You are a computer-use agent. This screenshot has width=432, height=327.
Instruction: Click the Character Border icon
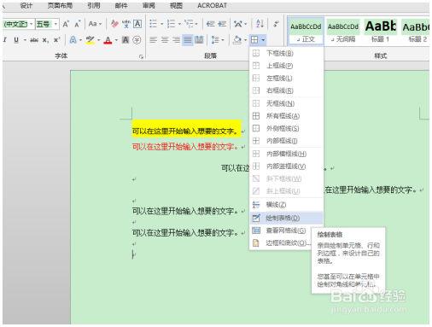tap(137, 24)
